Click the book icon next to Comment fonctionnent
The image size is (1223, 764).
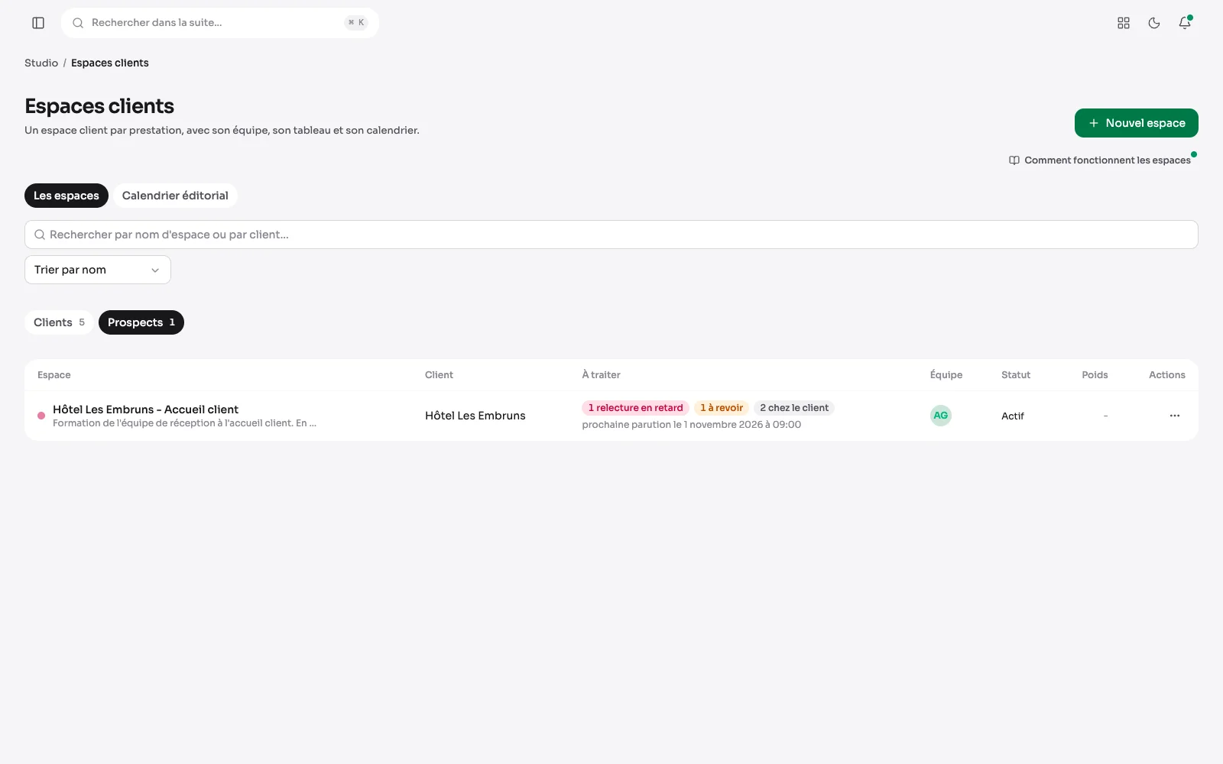click(1014, 160)
